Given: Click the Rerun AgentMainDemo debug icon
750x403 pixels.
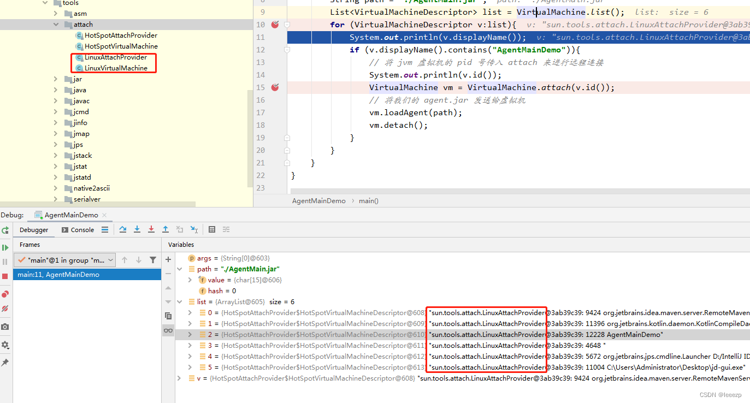Looking at the screenshot, I should [5, 230].
